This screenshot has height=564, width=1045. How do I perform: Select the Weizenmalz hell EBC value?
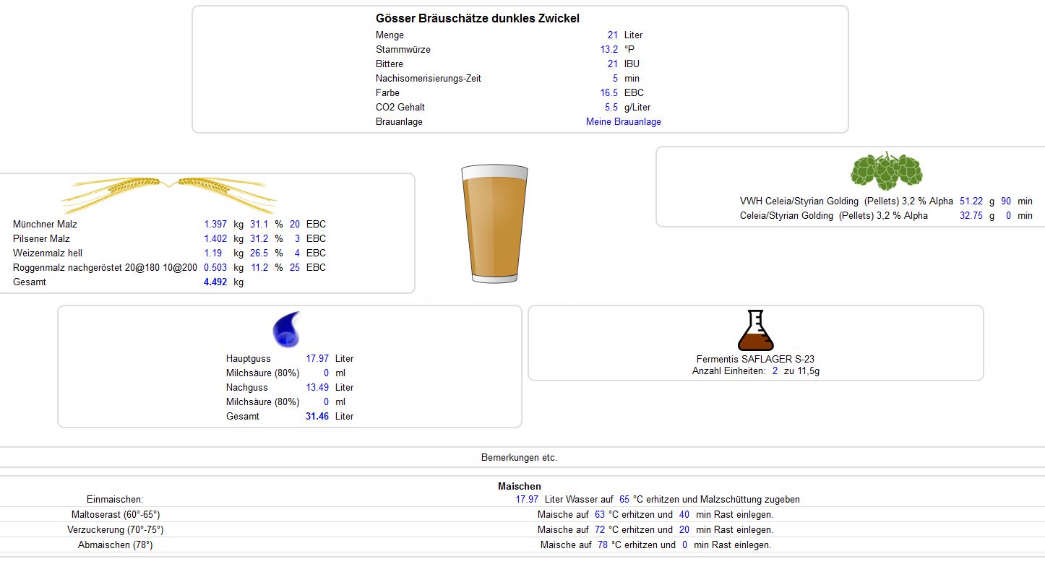click(296, 253)
